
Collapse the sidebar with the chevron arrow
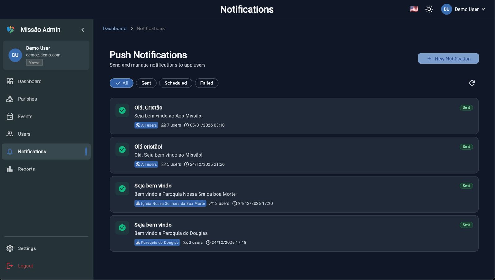[83, 29]
